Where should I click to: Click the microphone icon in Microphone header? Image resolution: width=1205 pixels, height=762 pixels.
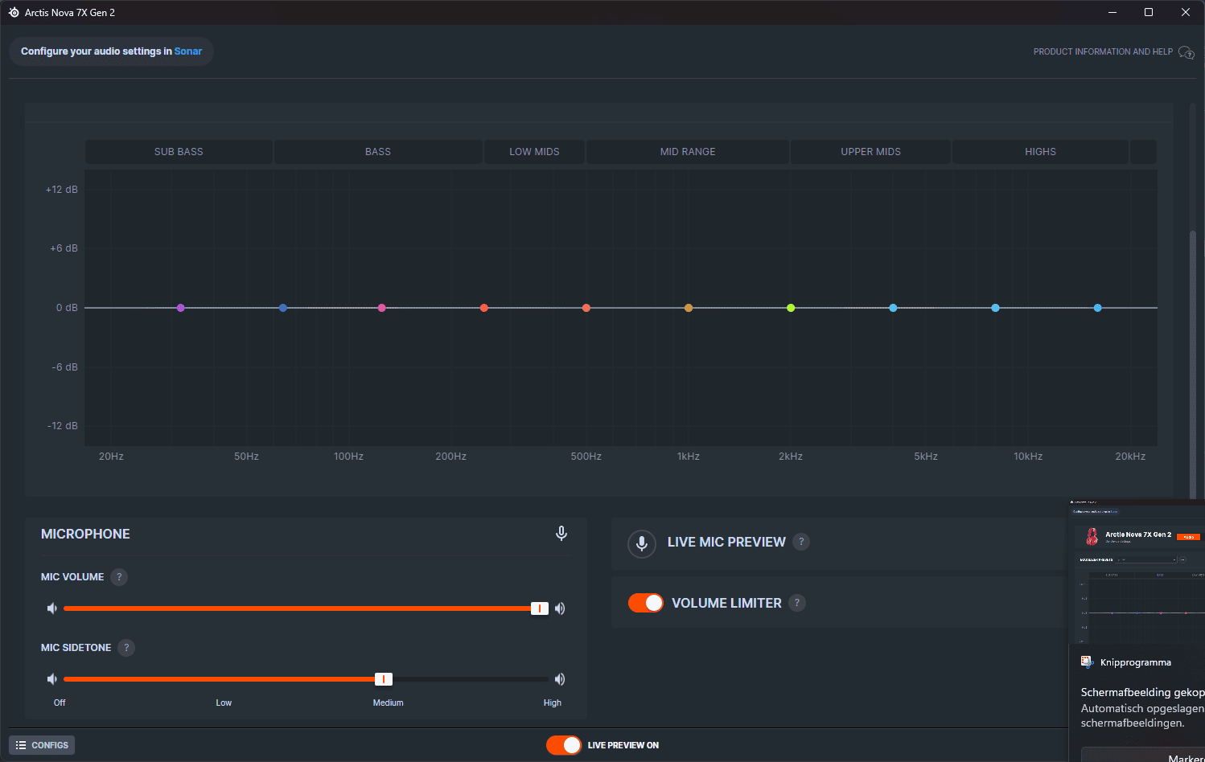(x=561, y=534)
